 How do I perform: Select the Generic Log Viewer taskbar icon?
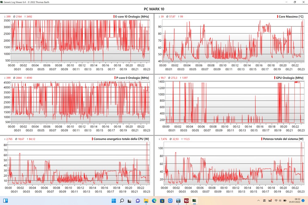coord(194,201)
